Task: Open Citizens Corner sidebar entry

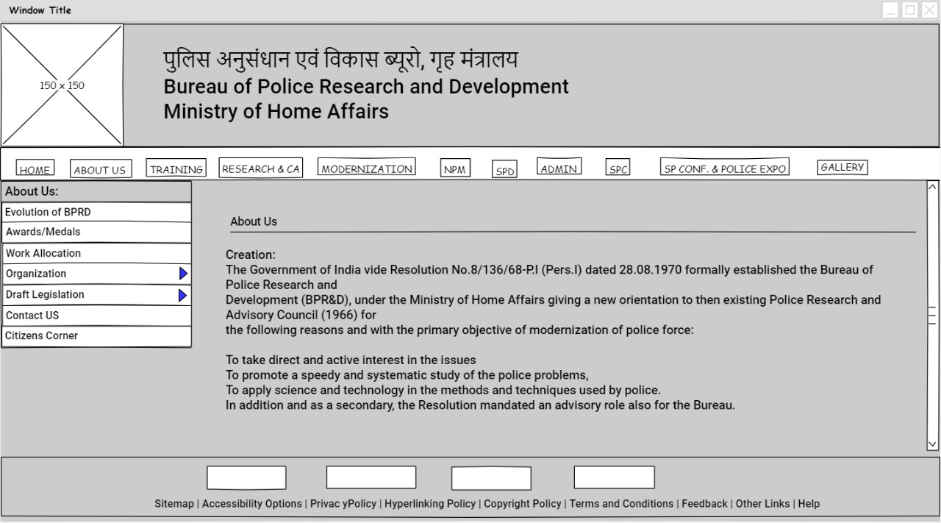Action: pos(96,336)
